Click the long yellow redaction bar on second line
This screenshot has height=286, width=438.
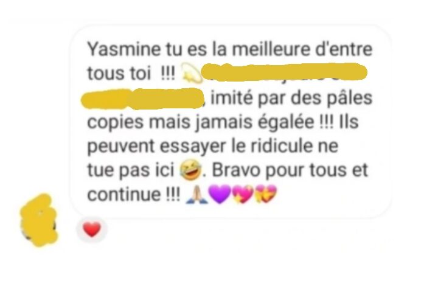pos(283,72)
